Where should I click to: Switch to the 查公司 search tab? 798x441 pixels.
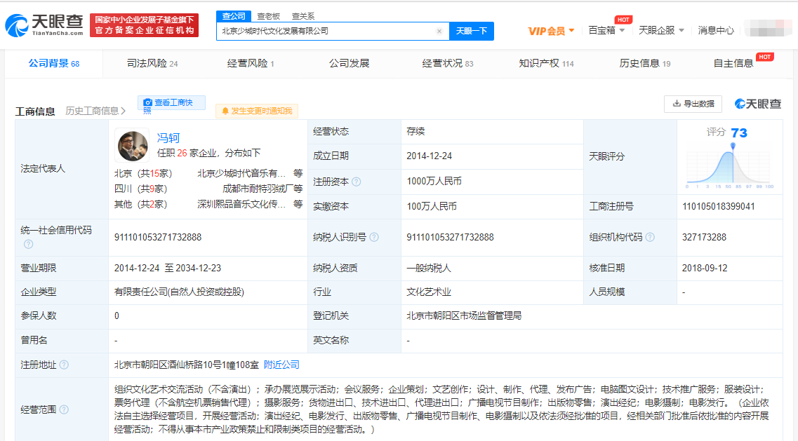pyautogui.click(x=234, y=16)
